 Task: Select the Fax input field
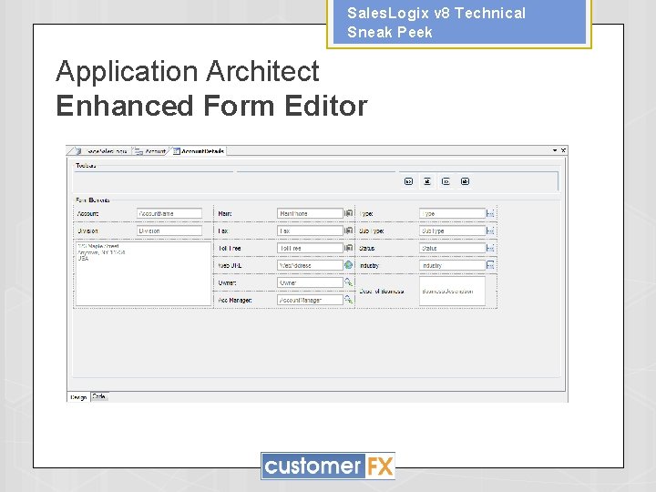tap(310, 231)
